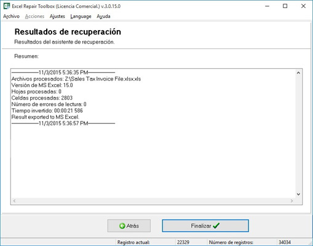Open the Language menu
313x246 pixels.
[81, 17]
